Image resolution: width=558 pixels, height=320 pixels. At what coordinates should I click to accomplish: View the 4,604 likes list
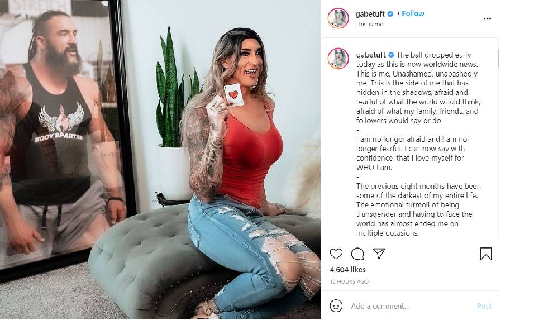pos(347,269)
